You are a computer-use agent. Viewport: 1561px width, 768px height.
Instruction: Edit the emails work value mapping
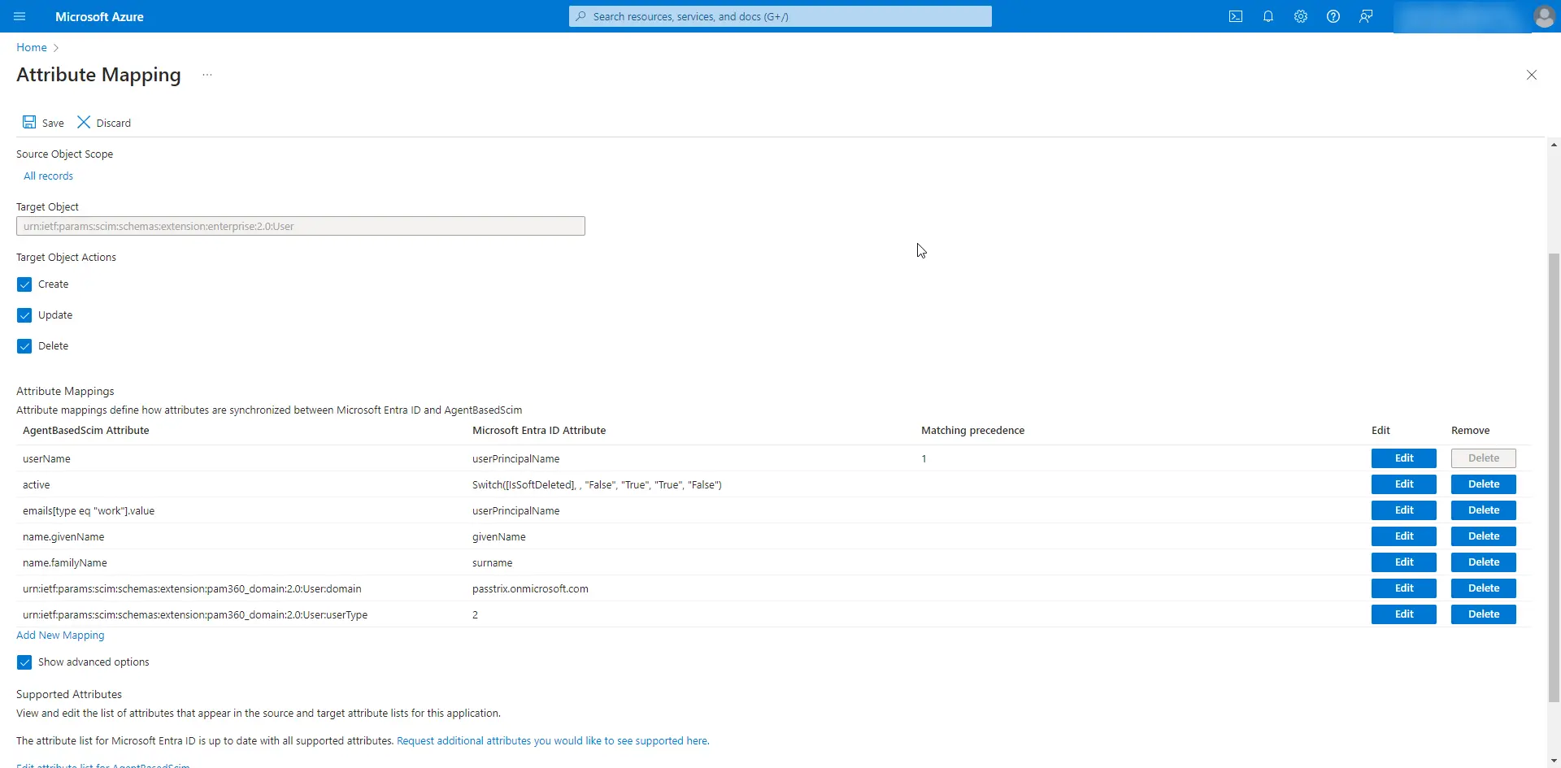tap(1404, 510)
